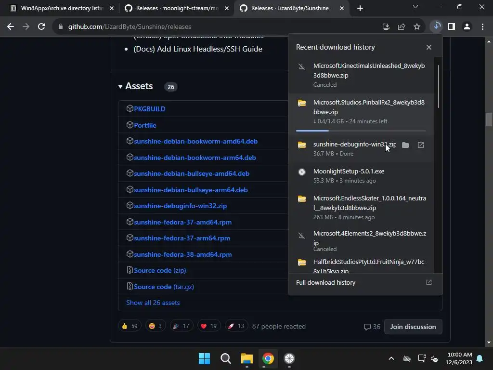Click the hooray reaction with 17

[182, 326]
